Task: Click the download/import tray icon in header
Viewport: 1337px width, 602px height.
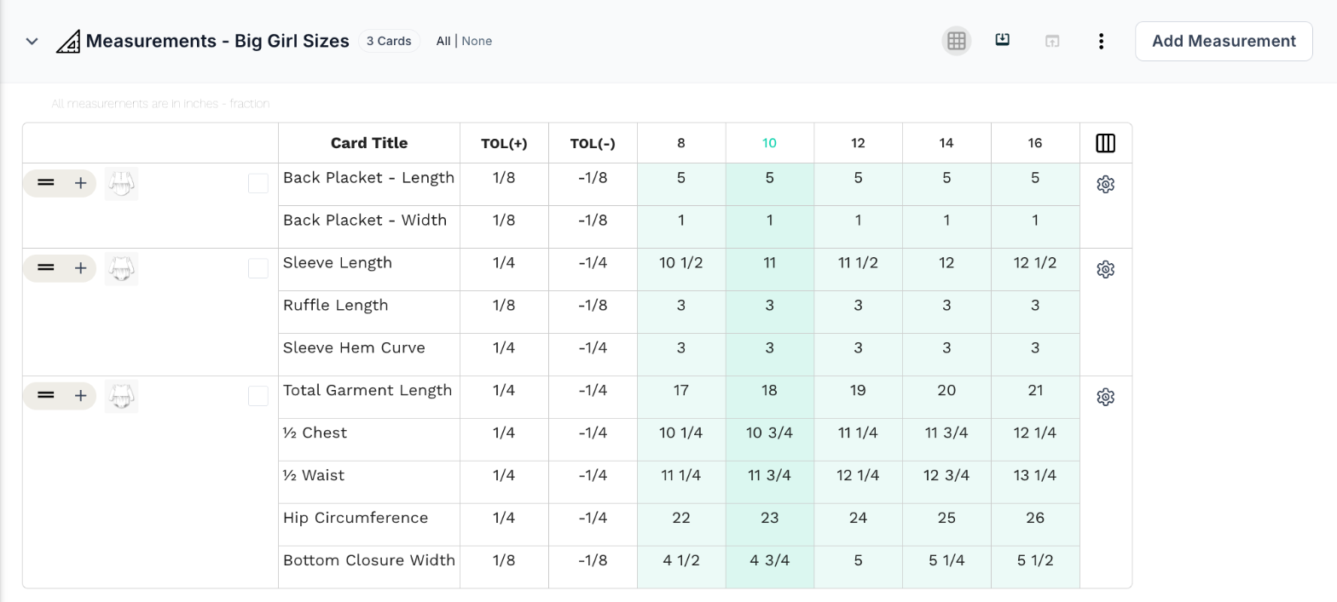Action: tap(1003, 40)
